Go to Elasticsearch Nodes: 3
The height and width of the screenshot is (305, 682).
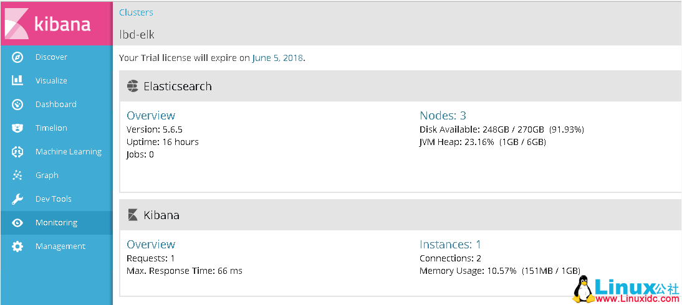click(x=443, y=115)
